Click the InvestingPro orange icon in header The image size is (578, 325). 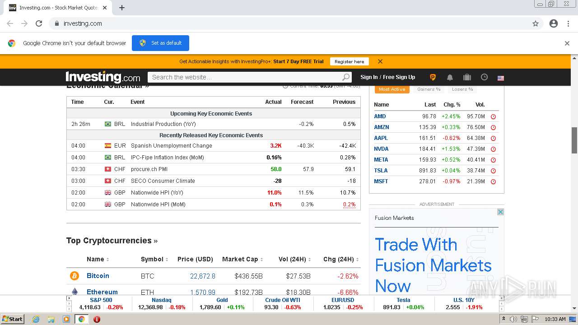tap(433, 77)
